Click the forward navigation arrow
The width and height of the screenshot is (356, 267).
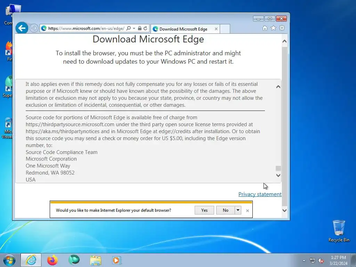click(34, 29)
